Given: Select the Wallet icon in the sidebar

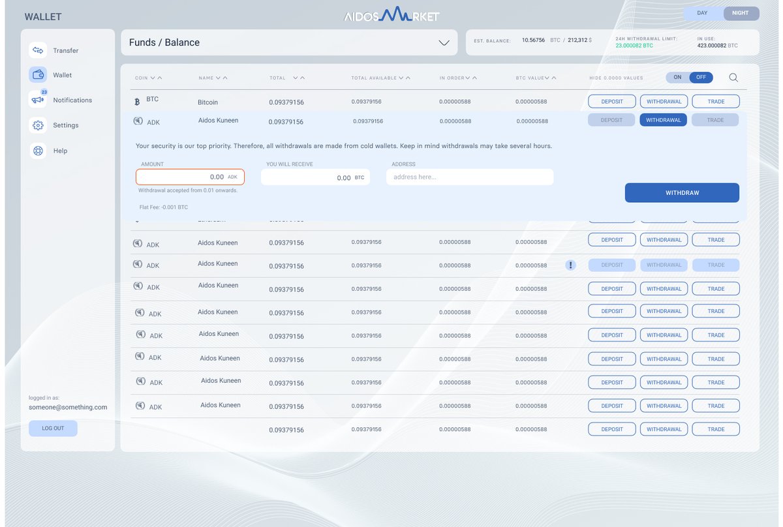Looking at the screenshot, I should point(39,75).
